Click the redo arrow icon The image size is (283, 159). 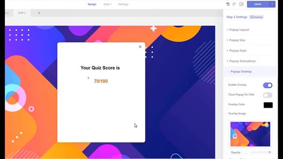[234, 4]
